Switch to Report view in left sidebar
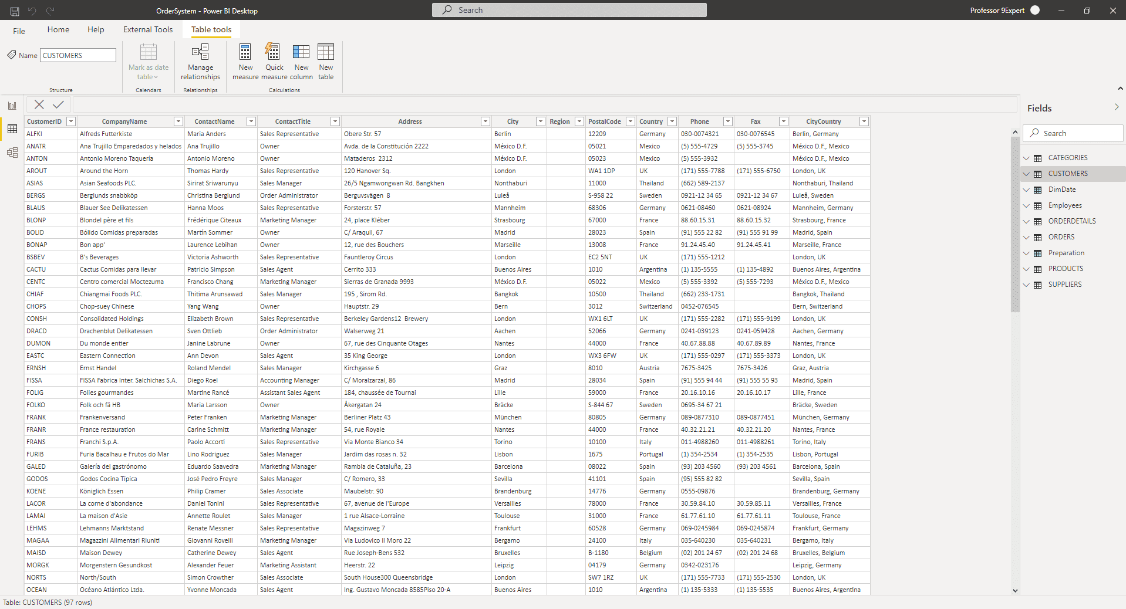This screenshot has height=609, width=1126. pyautogui.click(x=12, y=105)
